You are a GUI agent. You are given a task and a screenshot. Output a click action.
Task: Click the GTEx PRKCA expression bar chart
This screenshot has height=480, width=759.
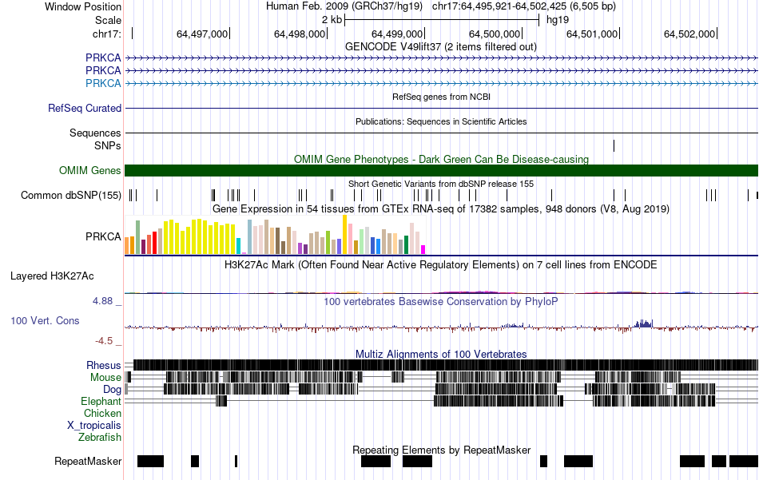click(275, 235)
